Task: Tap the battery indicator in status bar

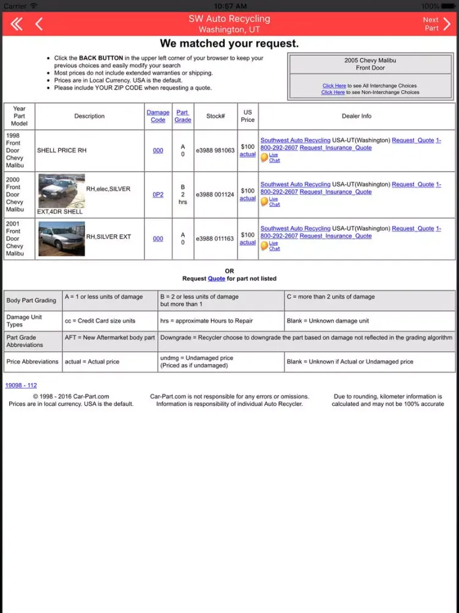Action: coord(449,6)
